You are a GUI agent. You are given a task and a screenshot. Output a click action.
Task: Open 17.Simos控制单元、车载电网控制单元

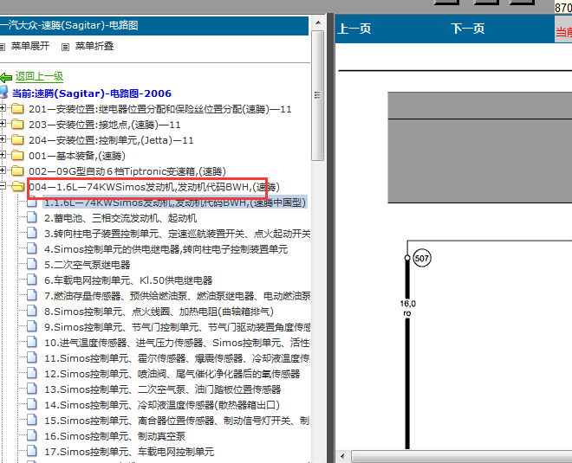(129, 452)
